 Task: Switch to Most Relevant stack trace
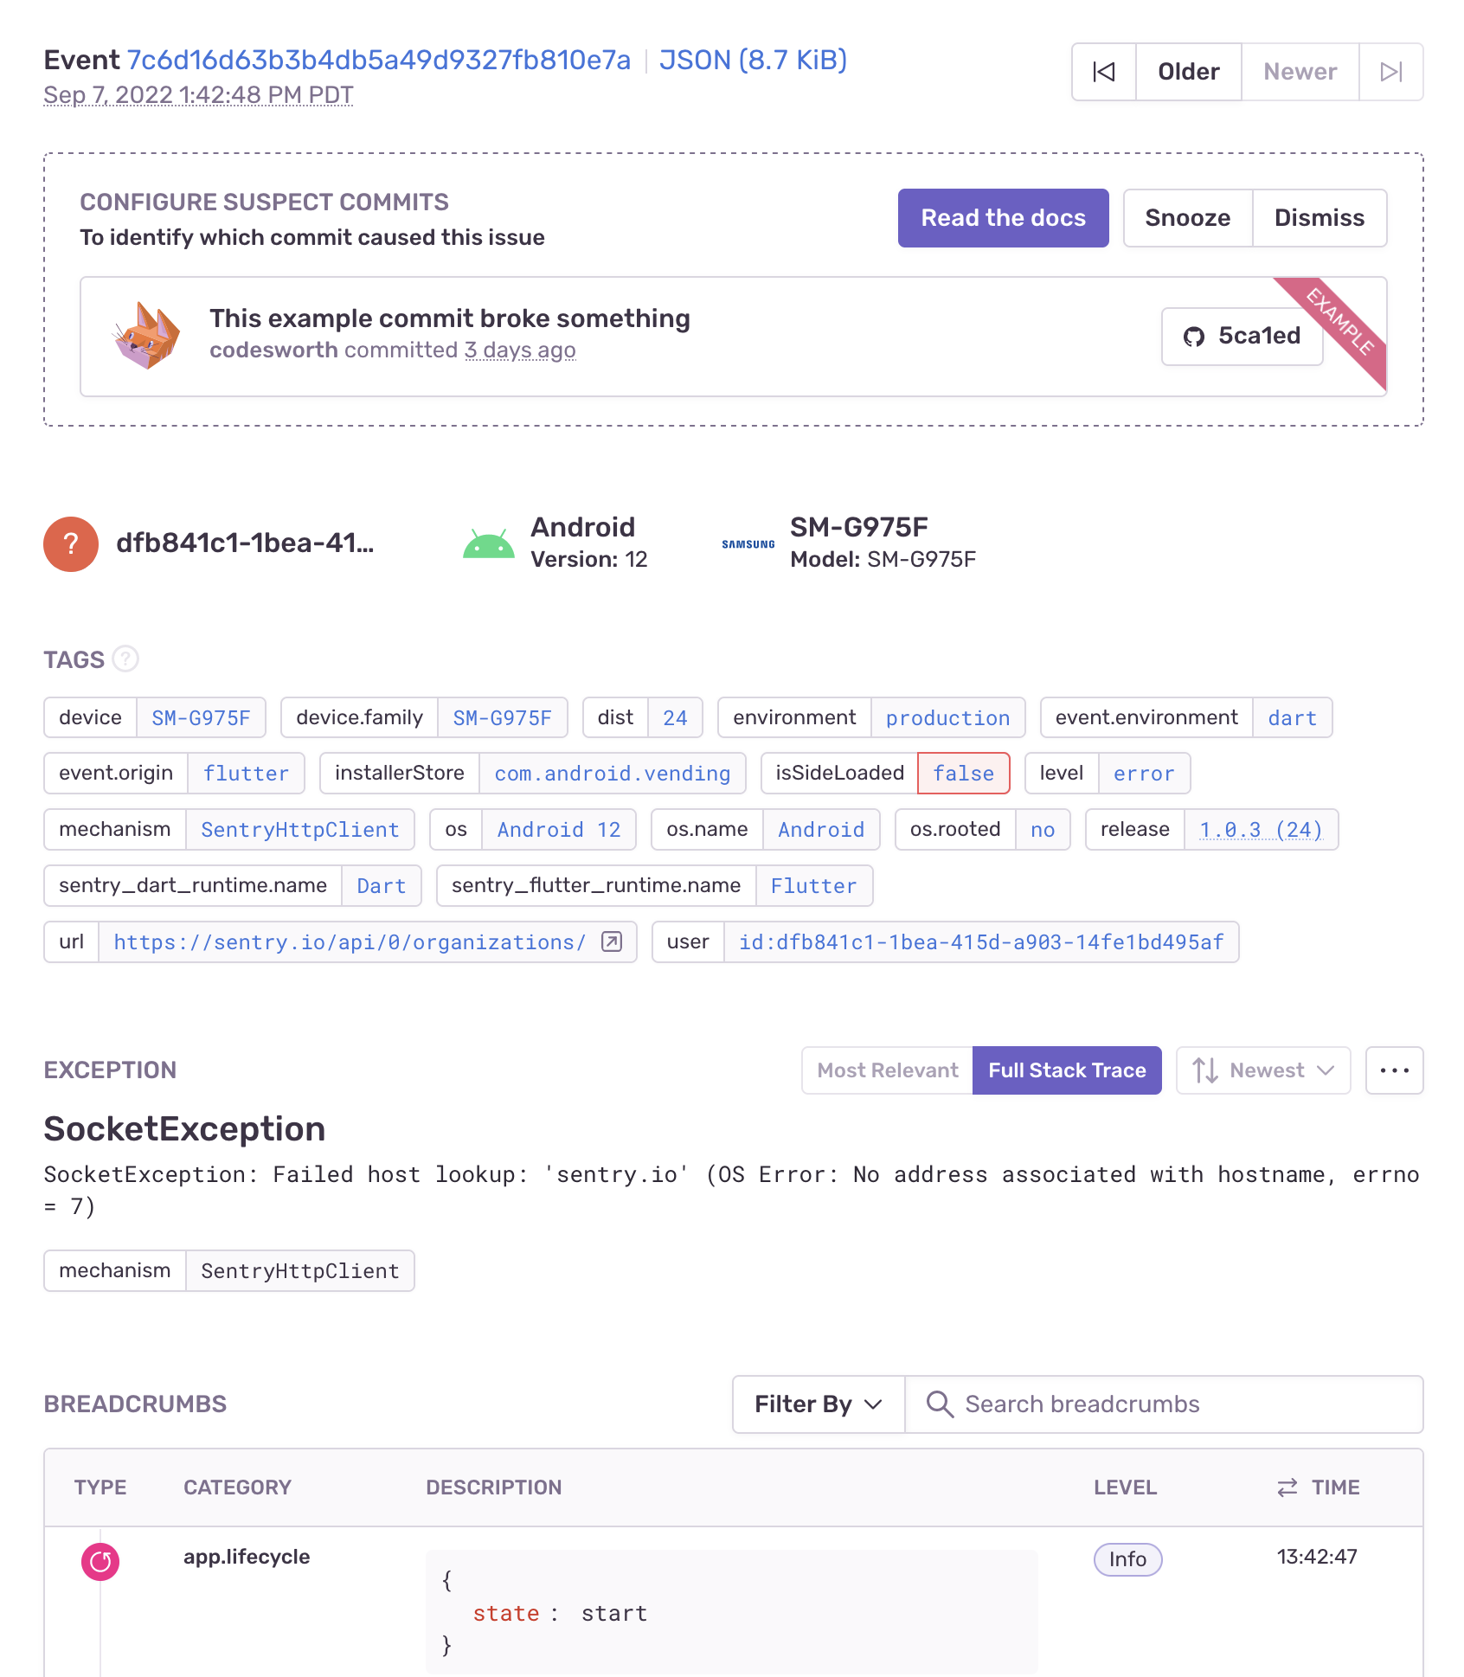[888, 1070]
